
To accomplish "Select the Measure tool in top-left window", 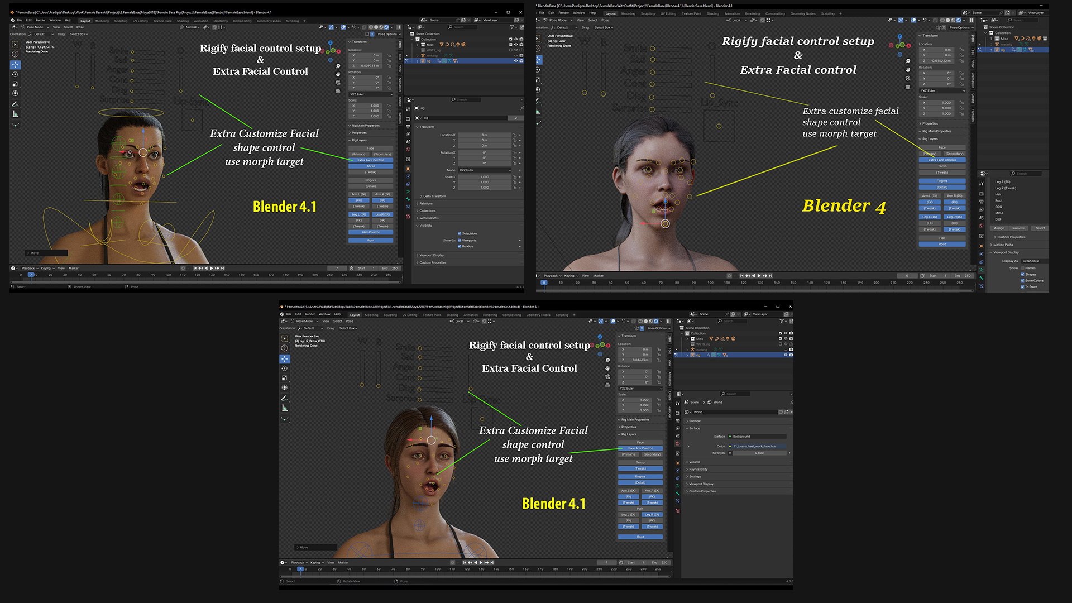I will [x=15, y=114].
